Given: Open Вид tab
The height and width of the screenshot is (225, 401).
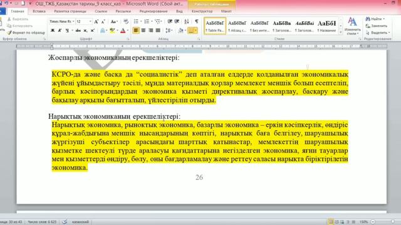Looking at the screenshot, I should tap(179, 11).
